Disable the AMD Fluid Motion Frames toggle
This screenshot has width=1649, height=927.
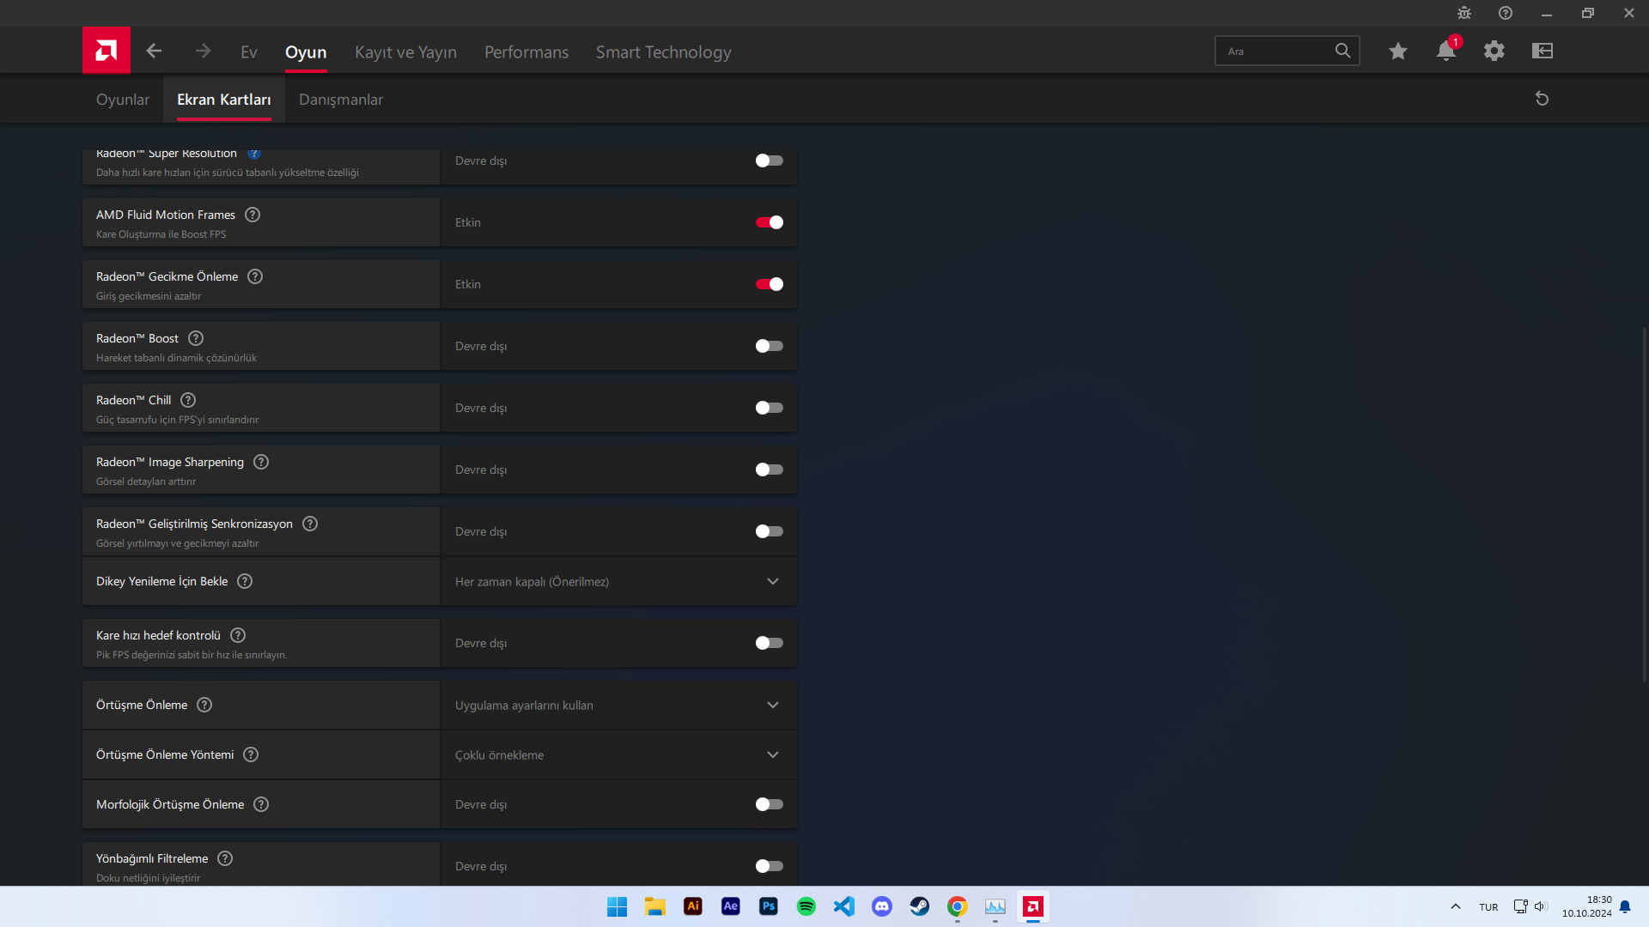pos(769,222)
